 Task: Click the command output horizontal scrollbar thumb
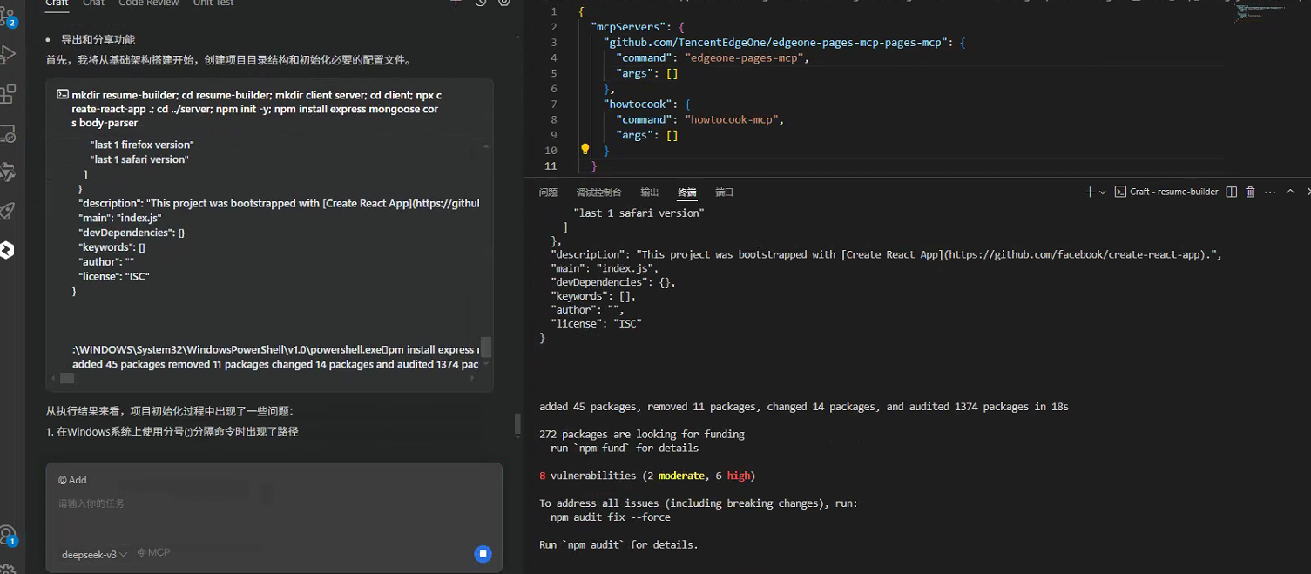[x=67, y=379]
